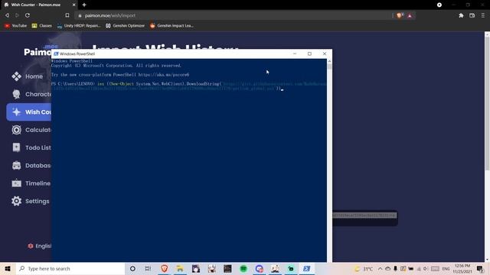Screen dimensions: 490x275
Task: Click the Type here to search box
Action: pyautogui.click(x=70, y=268)
